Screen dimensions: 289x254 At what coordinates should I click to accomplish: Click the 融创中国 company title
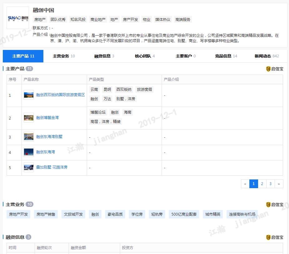click(x=43, y=10)
